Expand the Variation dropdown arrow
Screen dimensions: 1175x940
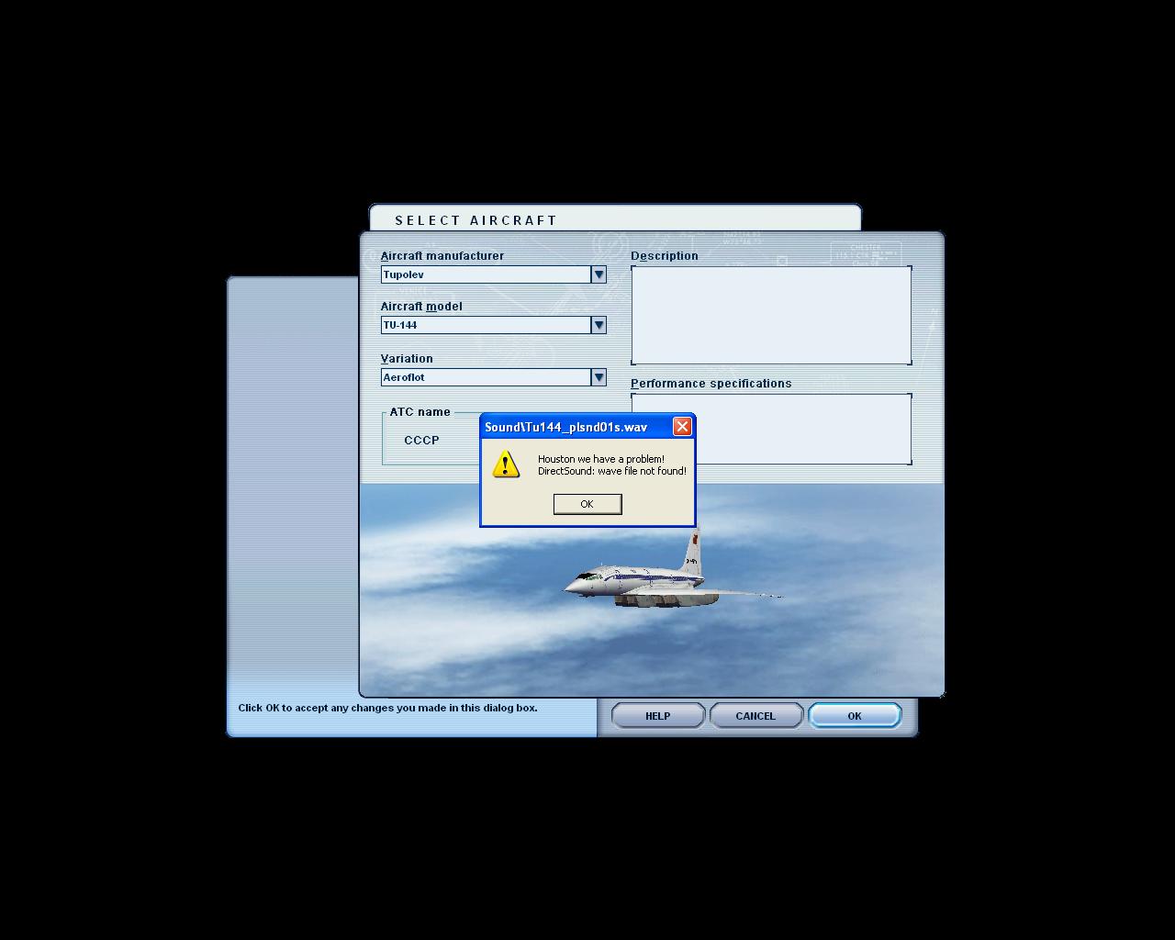pyautogui.click(x=599, y=377)
